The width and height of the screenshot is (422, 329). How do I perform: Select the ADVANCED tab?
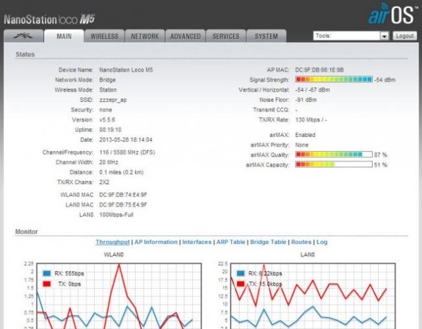pos(186,36)
